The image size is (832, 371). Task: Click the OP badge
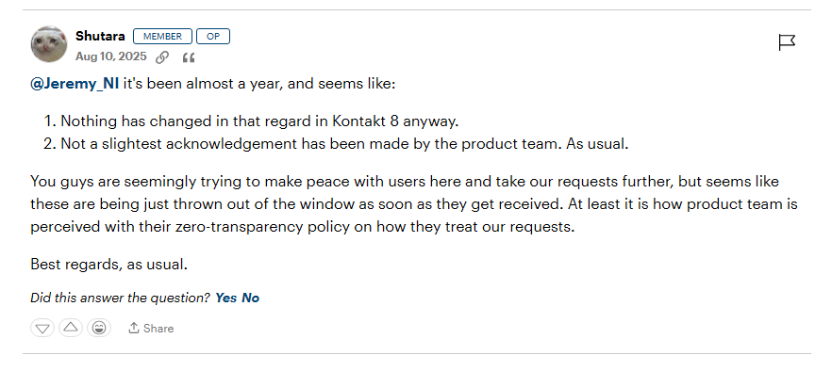click(213, 37)
